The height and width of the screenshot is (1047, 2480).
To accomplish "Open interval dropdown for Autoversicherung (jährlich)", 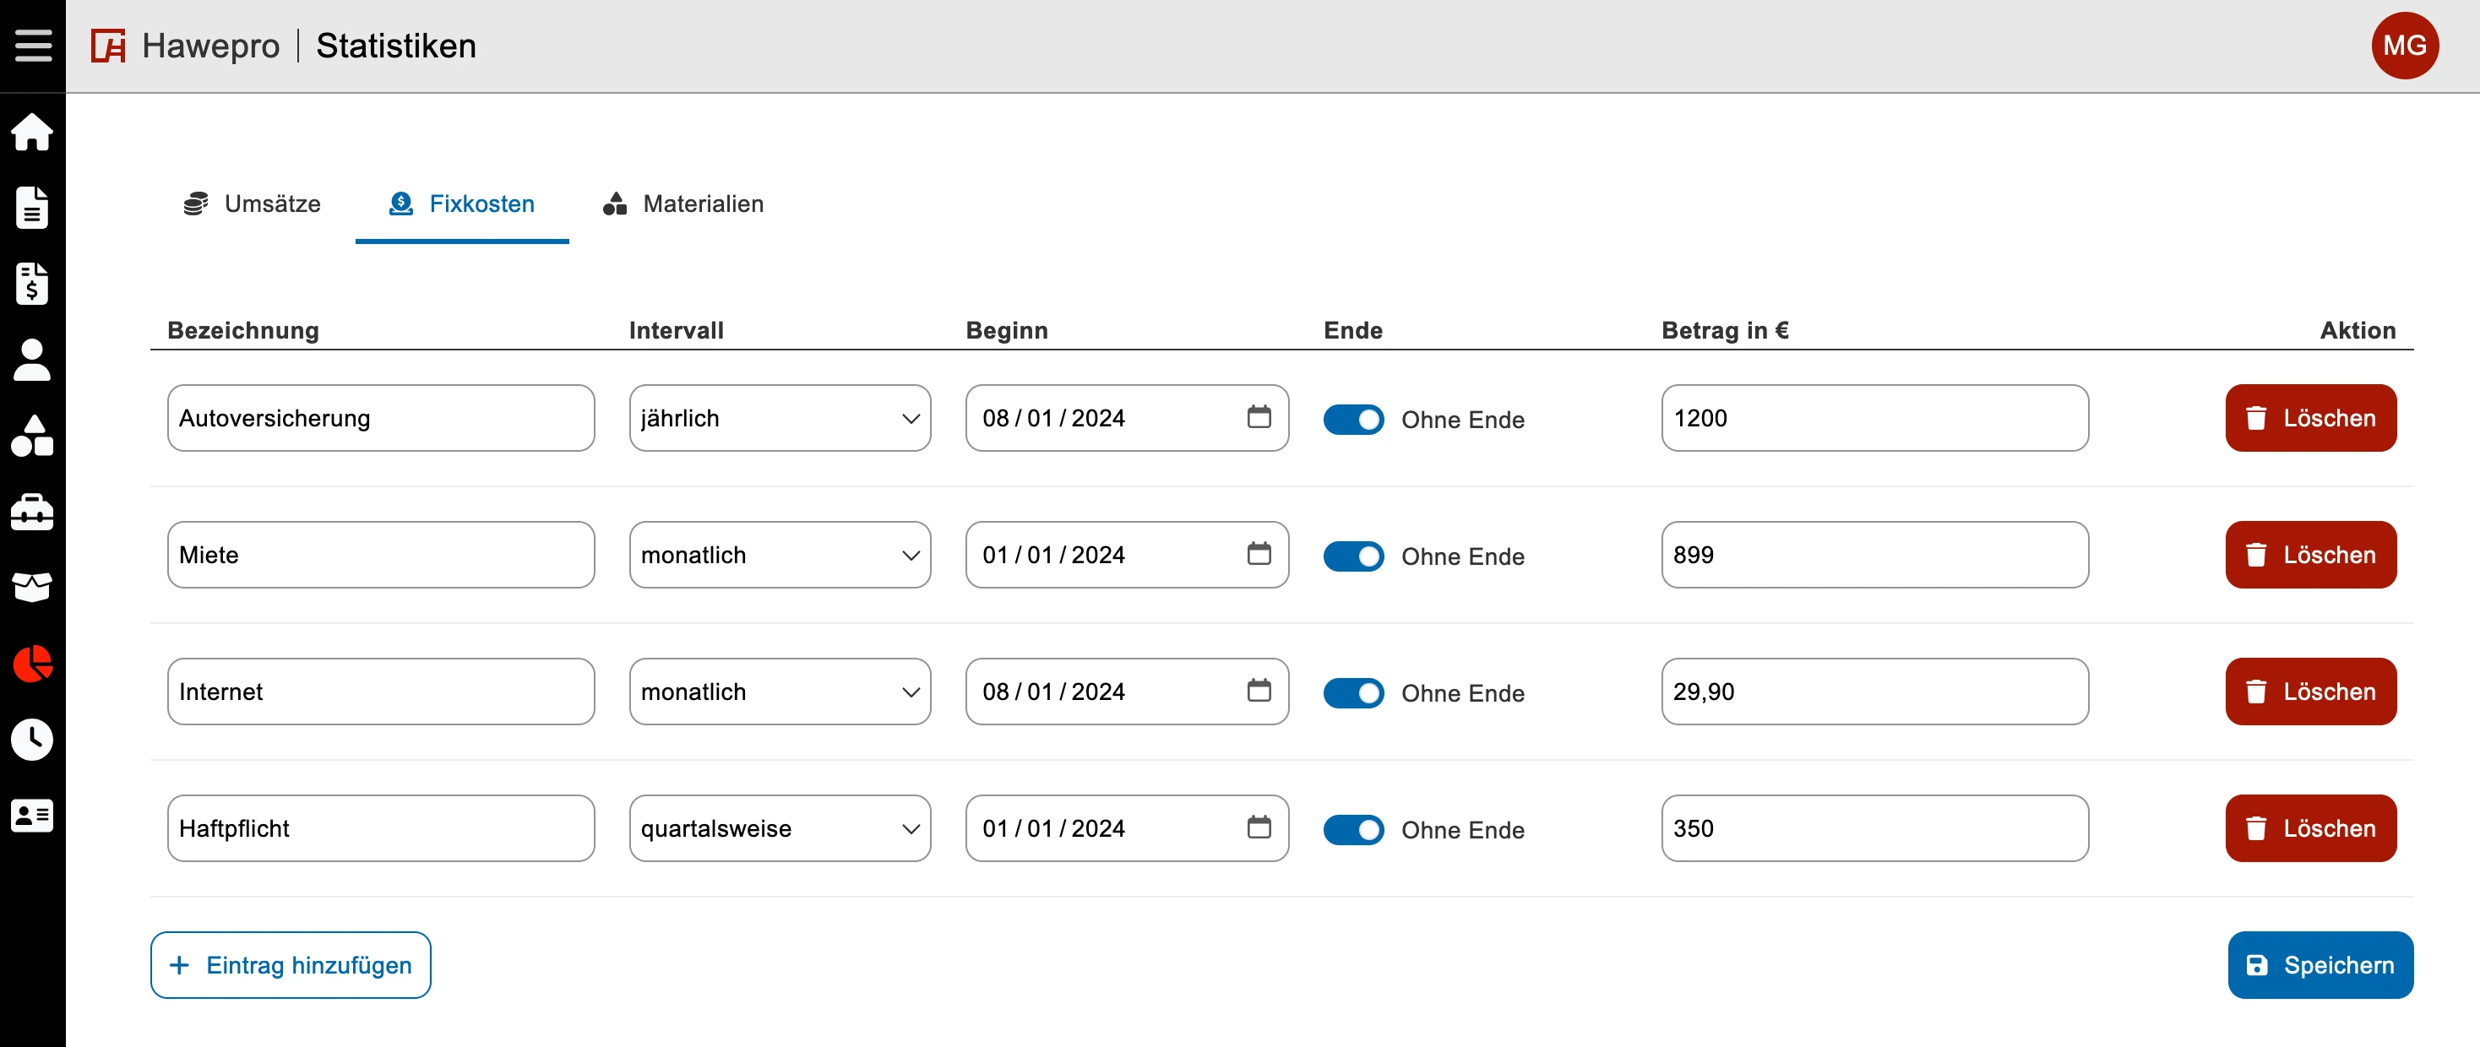I will pos(780,418).
